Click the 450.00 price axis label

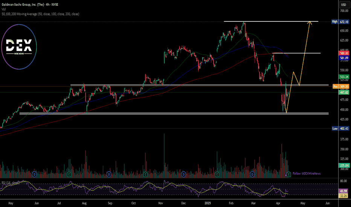pyautogui.click(x=344, y=110)
